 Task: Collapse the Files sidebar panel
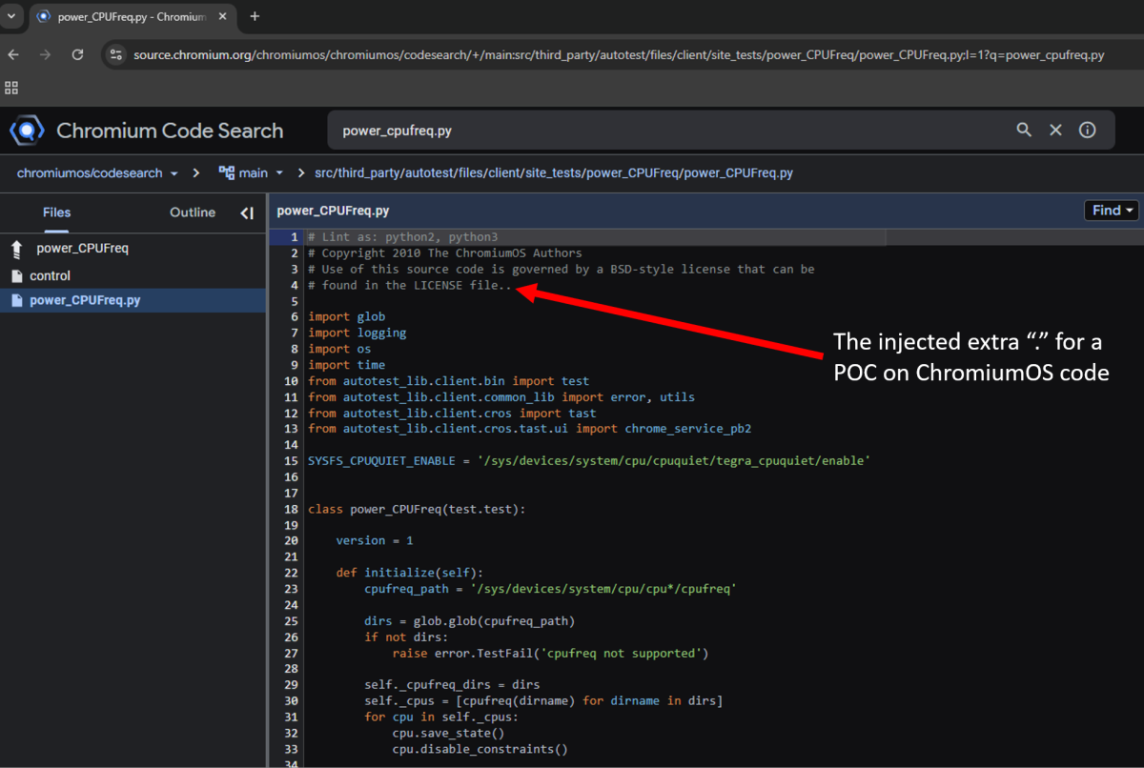(246, 212)
